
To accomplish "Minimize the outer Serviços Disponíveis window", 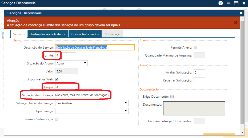I will (229, 3).
